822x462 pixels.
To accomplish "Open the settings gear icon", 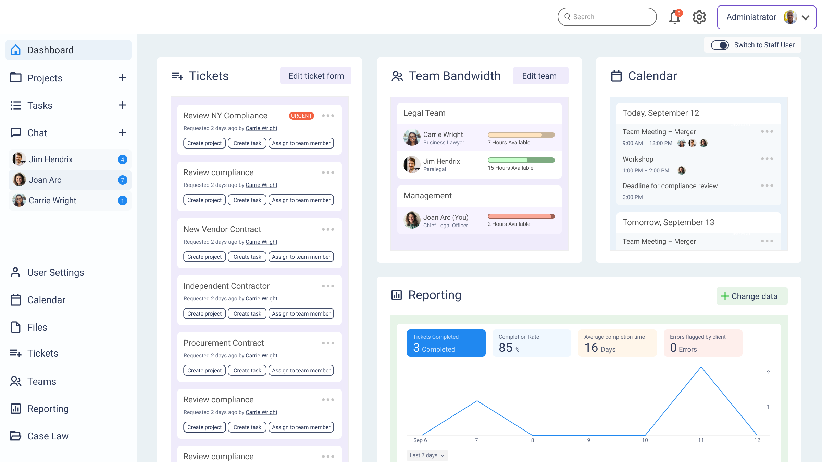I will (699, 17).
